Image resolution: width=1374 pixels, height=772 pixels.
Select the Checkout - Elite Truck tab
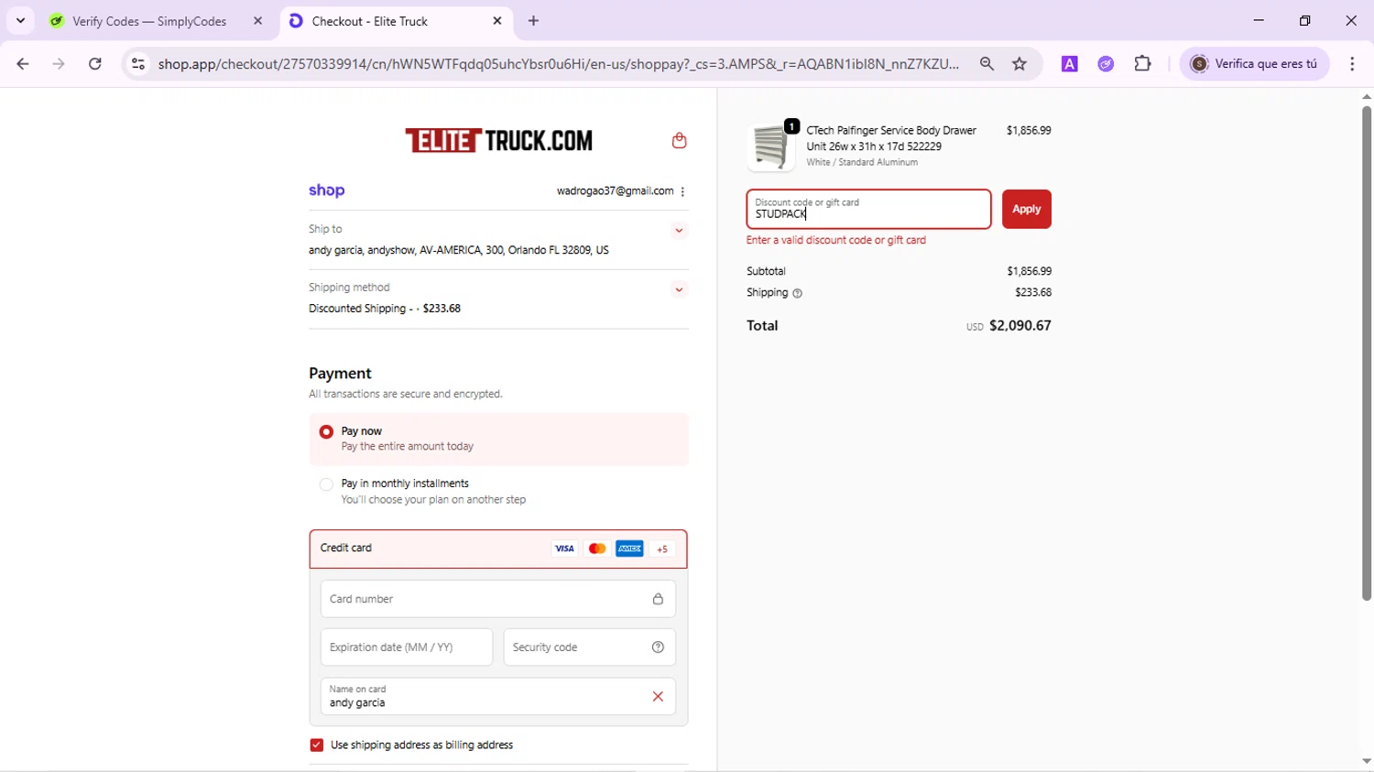point(397,21)
